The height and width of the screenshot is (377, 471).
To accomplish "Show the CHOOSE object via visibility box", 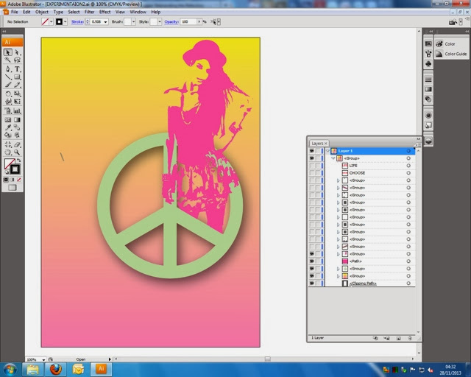I will 312,173.
